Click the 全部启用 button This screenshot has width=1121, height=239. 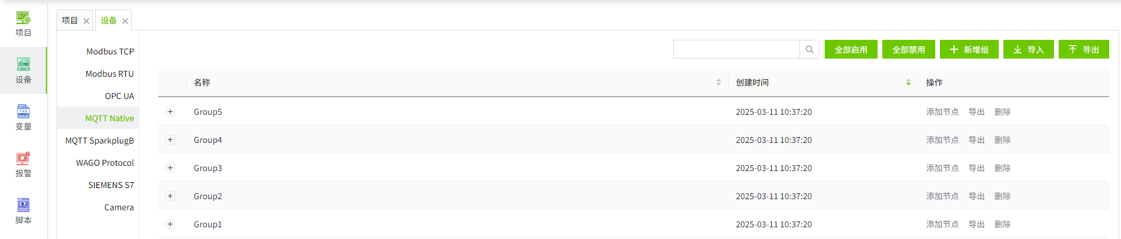pyautogui.click(x=851, y=50)
